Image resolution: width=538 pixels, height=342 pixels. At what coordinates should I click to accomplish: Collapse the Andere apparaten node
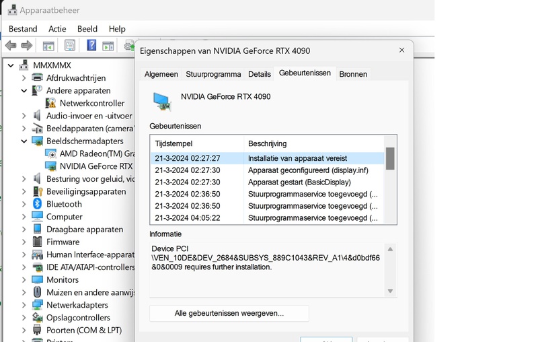pyautogui.click(x=24, y=91)
